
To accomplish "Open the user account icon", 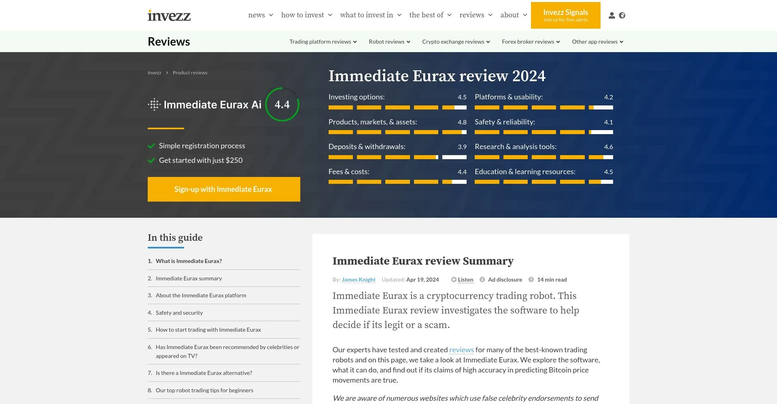I will [x=612, y=15].
